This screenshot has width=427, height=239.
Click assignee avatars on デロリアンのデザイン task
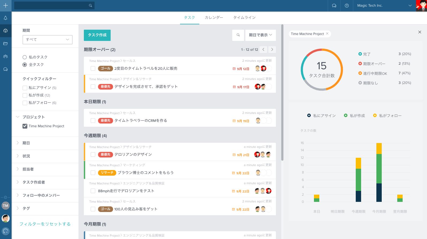click(x=263, y=154)
